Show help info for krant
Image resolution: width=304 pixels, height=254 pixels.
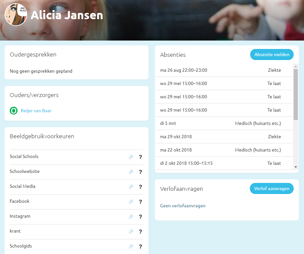coord(140,232)
